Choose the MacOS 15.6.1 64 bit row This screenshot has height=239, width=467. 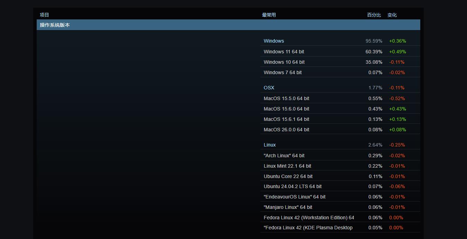point(286,119)
